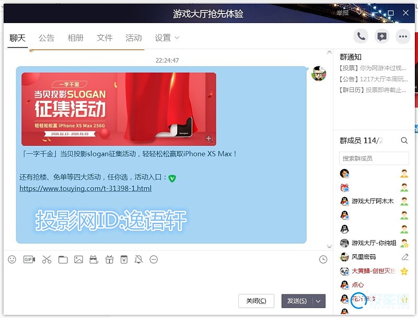
Task: Open the 【群日历】 notice
Action: 373,90
